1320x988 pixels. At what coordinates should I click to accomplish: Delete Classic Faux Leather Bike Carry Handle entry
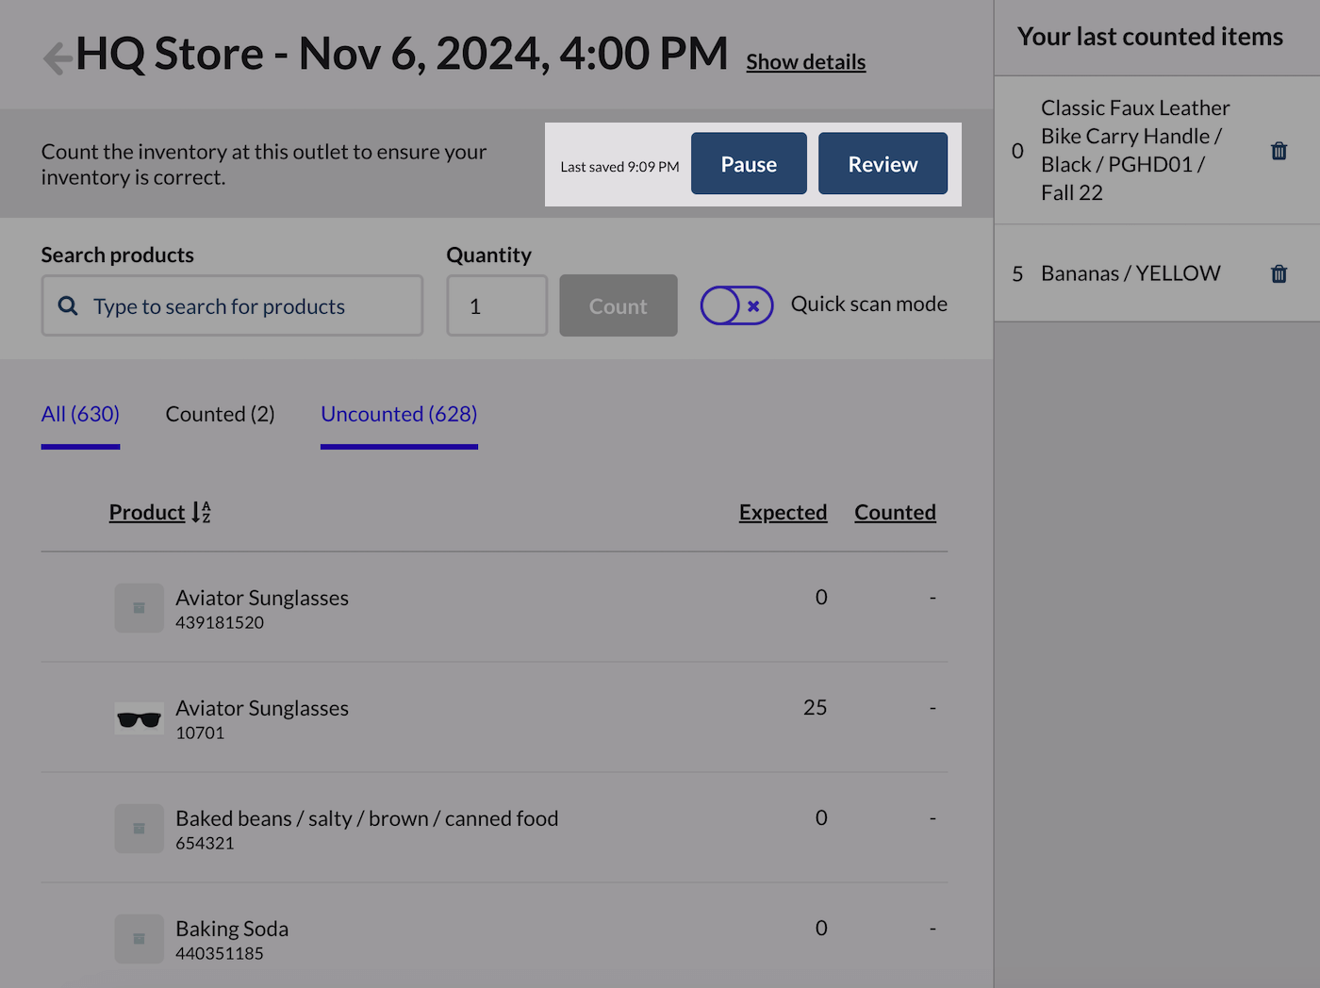point(1279,151)
